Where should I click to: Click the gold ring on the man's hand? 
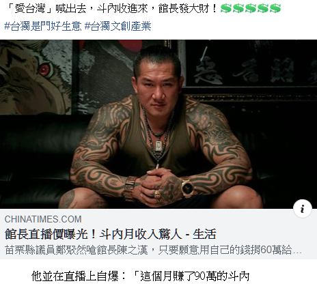(x=158, y=194)
